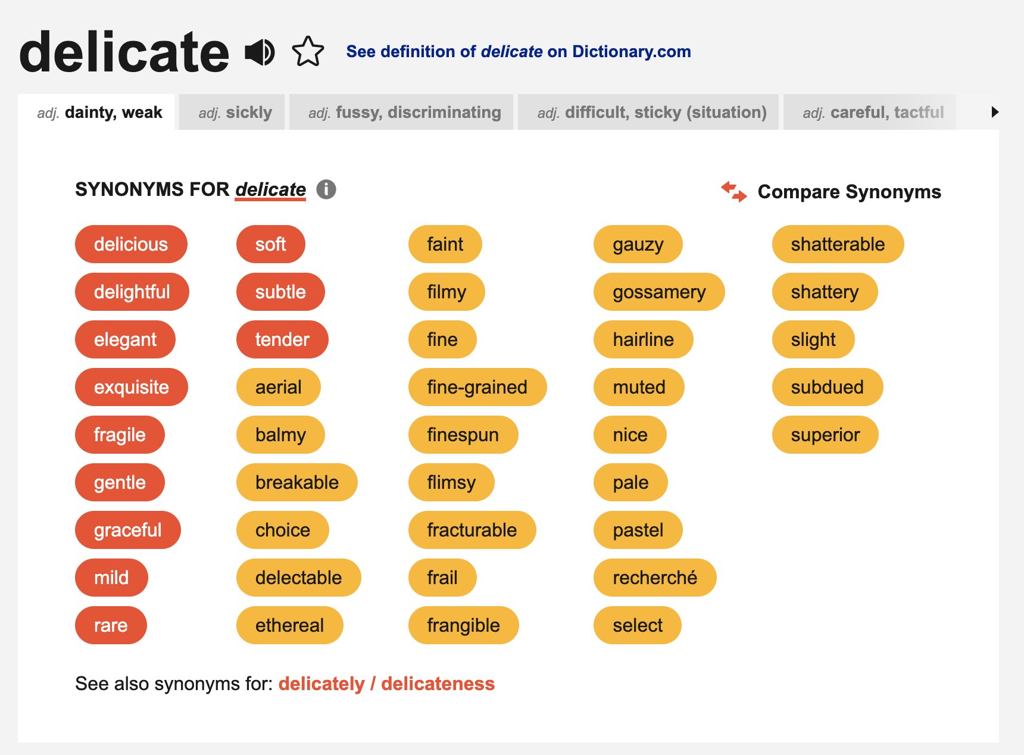Open the 'gossamery' synonym
The height and width of the screenshot is (755, 1024).
click(x=659, y=292)
